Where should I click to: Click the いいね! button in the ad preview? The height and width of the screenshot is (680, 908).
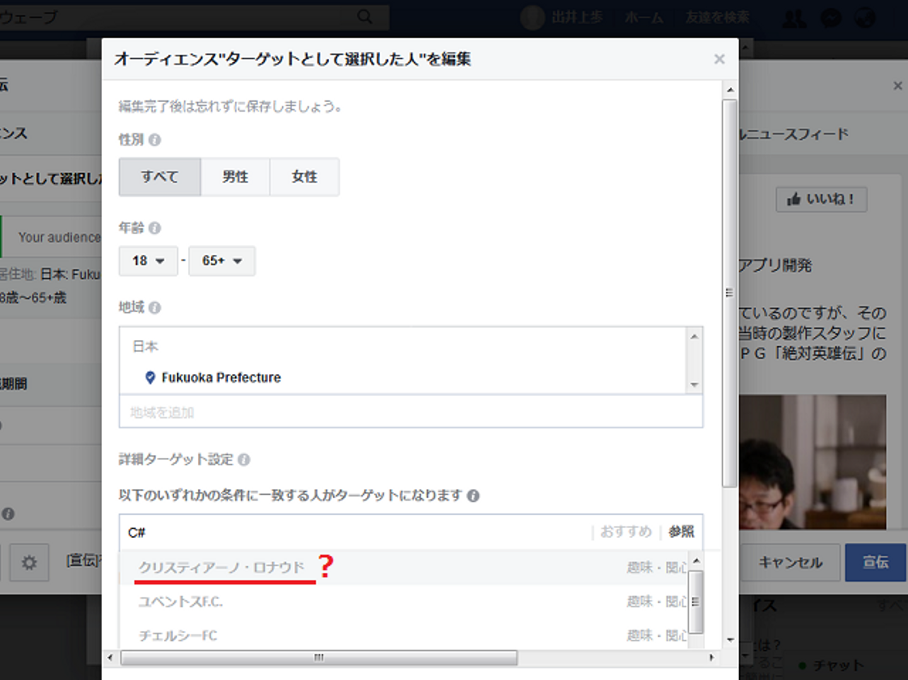click(x=822, y=199)
